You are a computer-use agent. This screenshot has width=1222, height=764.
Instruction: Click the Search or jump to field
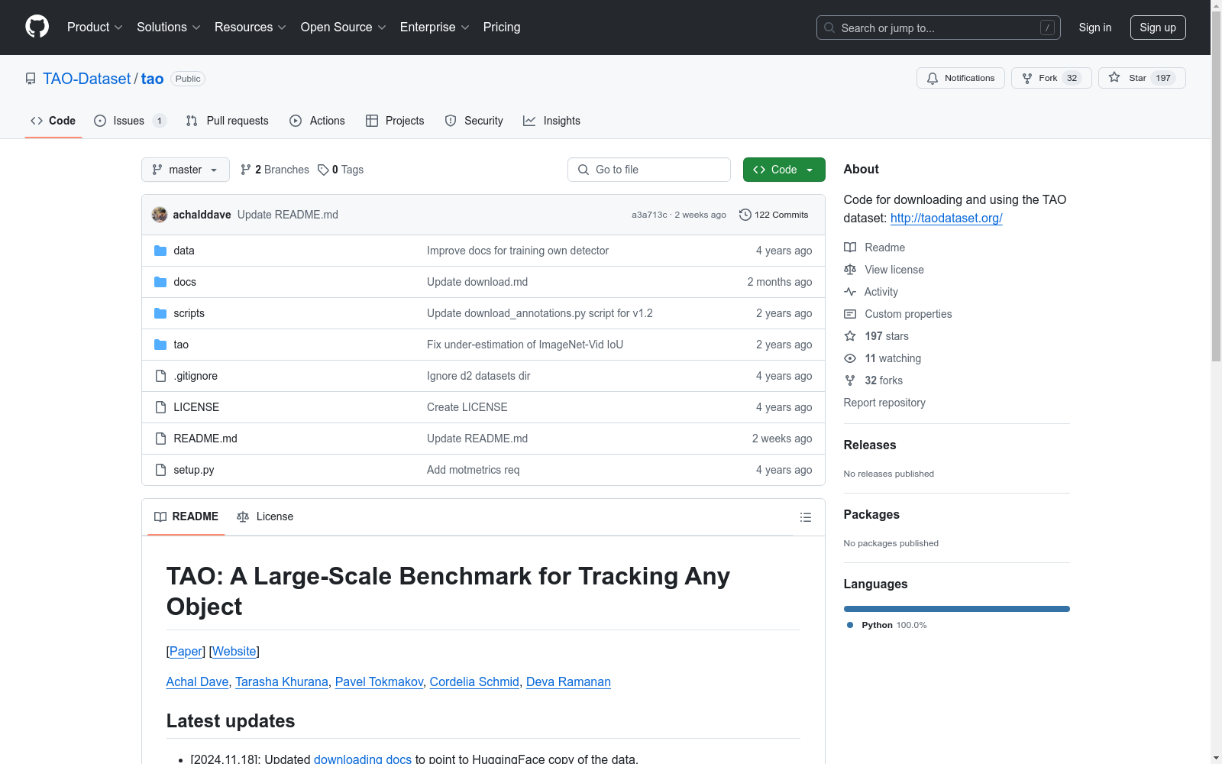coord(939,28)
